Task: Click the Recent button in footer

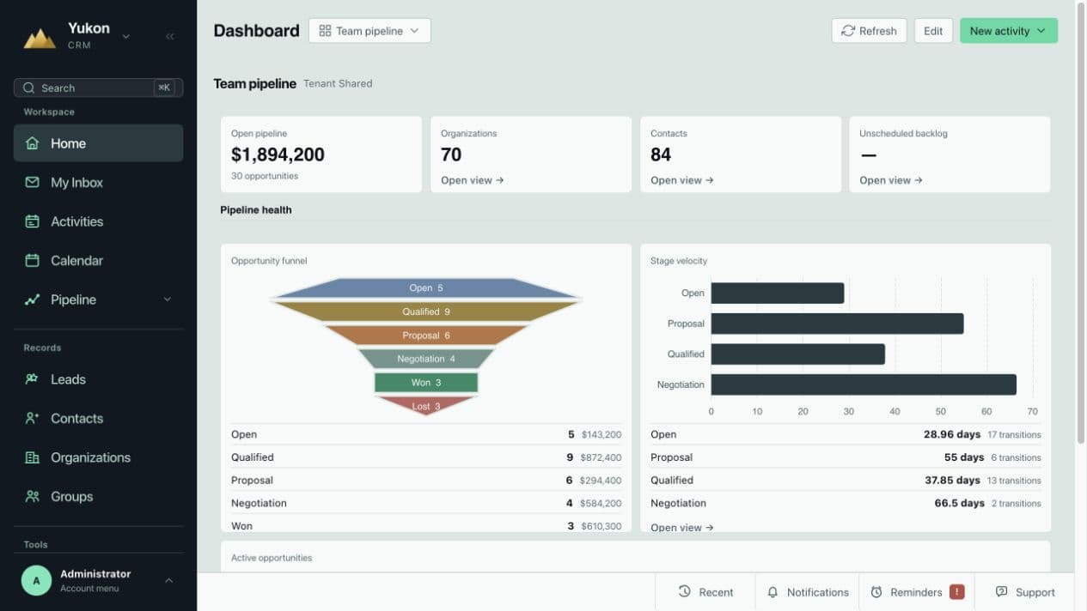Action: 705,591
